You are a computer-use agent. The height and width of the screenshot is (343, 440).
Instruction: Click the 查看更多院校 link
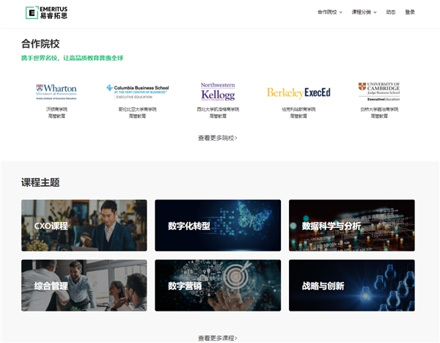(x=218, y=138)
